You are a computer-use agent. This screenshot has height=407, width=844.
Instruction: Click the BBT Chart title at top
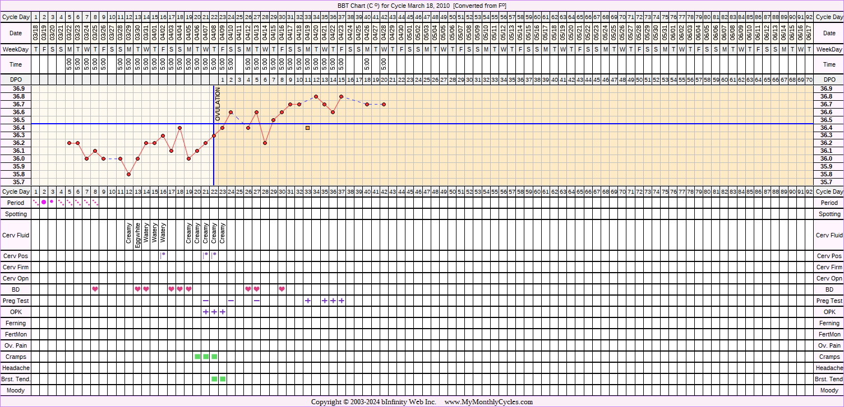(x=422, y=5)
